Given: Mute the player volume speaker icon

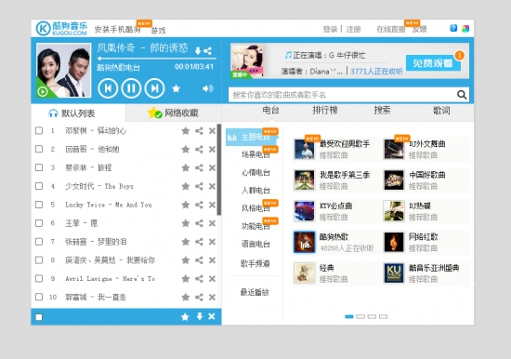Looking at the screenshot, I should 207,88.
